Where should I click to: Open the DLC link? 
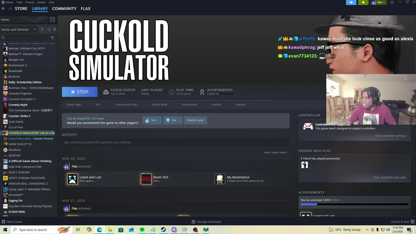point(98,105)
